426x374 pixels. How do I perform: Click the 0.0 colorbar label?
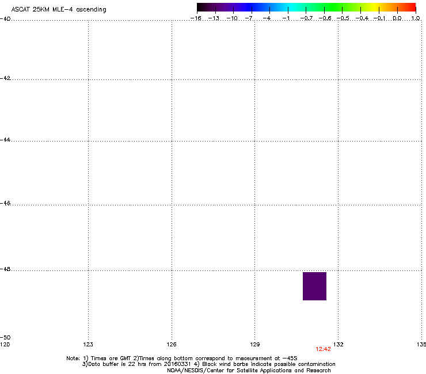[397, 18]
